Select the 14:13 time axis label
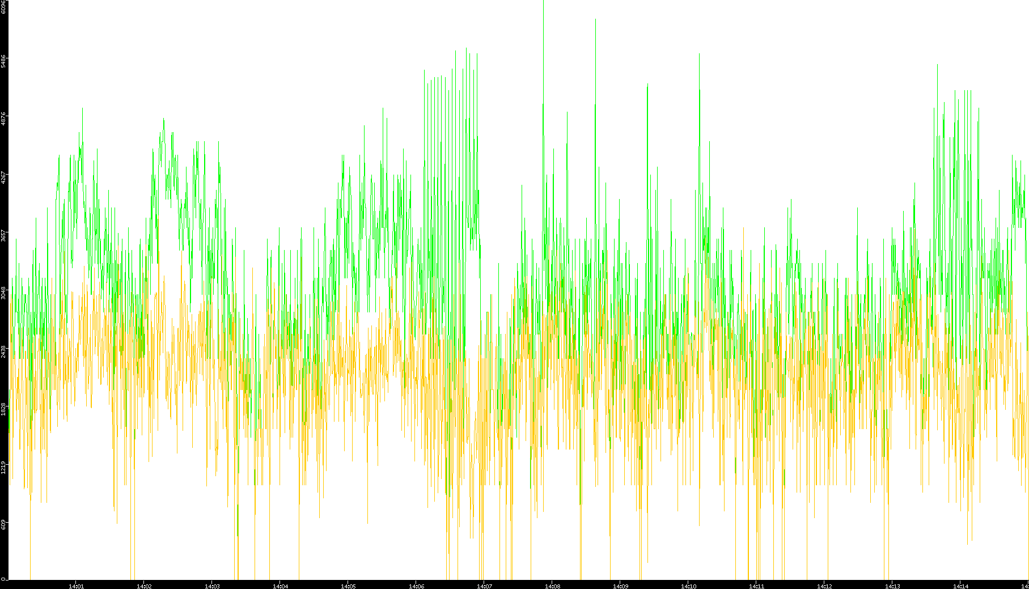Screen dimensions: 1029x589 coord(892,586)
